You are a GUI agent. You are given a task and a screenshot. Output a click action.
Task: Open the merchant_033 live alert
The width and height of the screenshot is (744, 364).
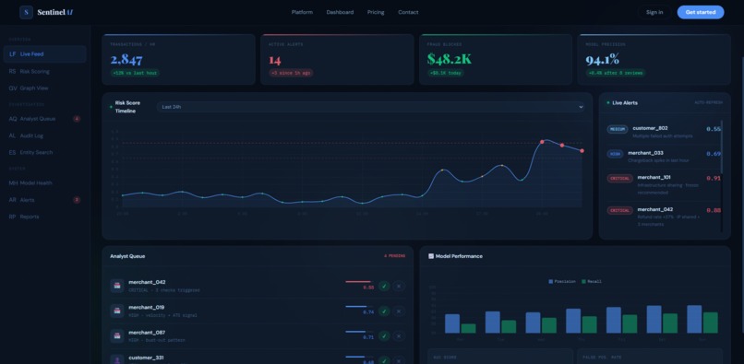[664, 157]
